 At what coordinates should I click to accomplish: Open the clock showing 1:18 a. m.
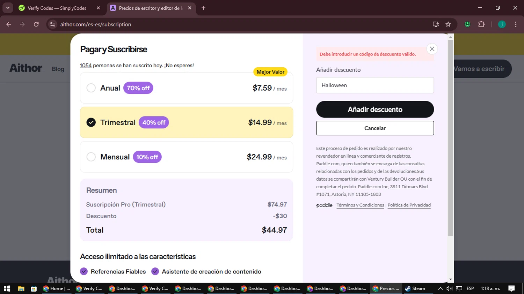click(x=490, y=288)
